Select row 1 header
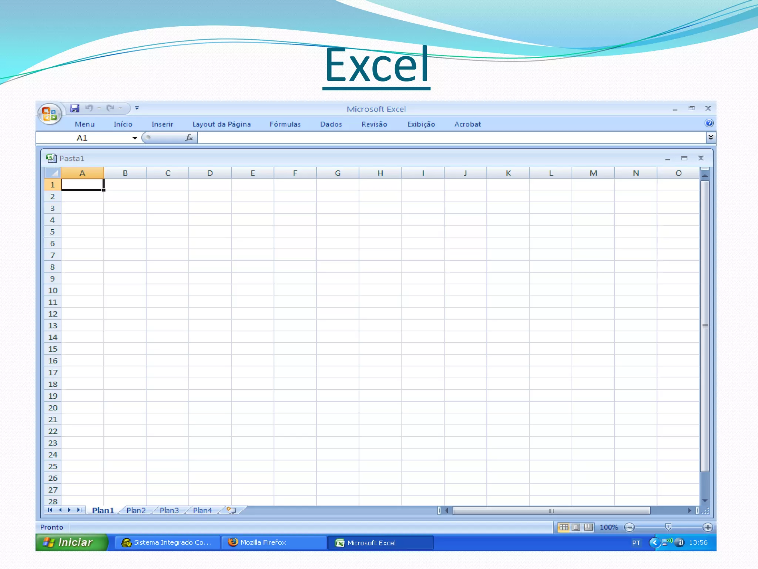Screen dimensions: 758x569 coord(52,184)
